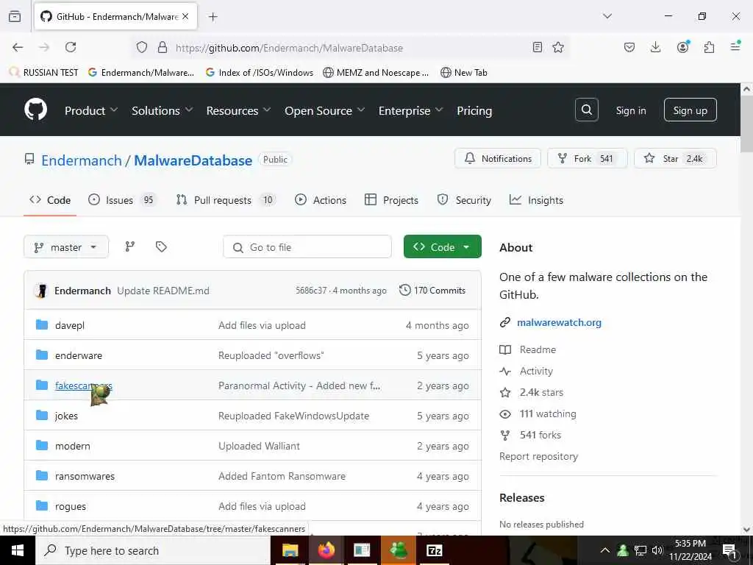Screen dimensions: 753x565
Task: Open the enderware folder
Action: coord(78,355)
